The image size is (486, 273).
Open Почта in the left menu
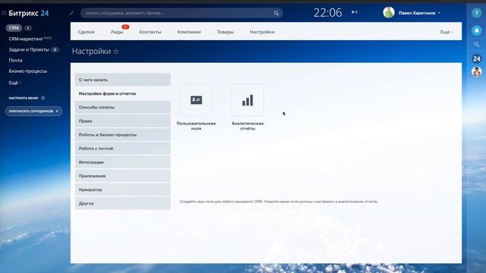coord(15,61)
